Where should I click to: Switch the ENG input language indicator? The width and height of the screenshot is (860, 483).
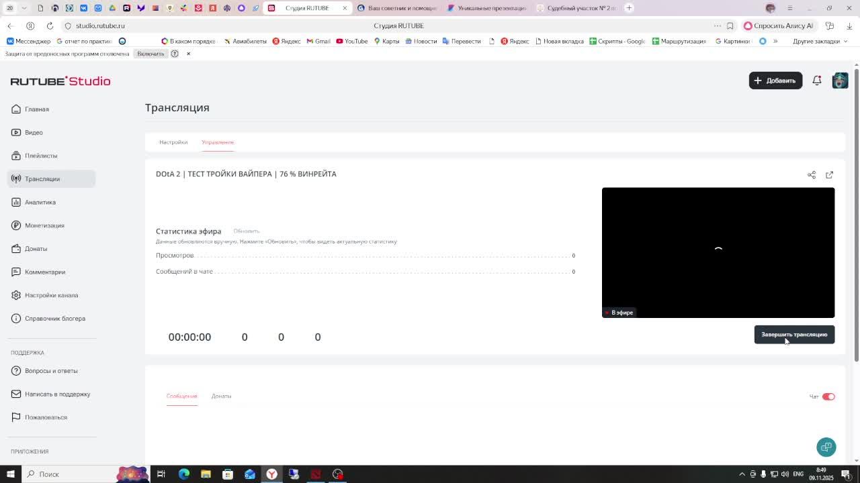click(798, 474)
